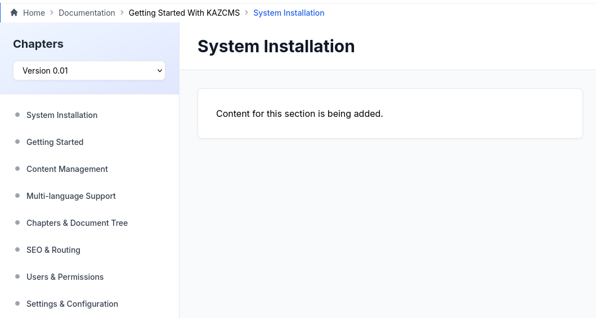Click the bullet beside System Installation chapter

point(17,115)
